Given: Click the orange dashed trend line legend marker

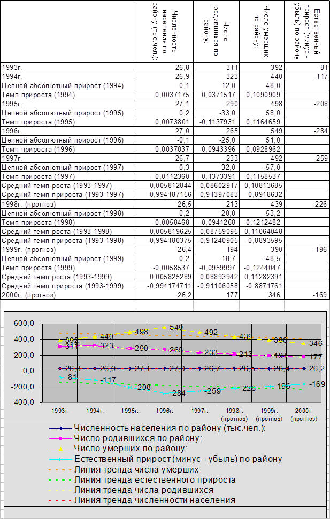Looking at the screenshot, I should [61, 469].
